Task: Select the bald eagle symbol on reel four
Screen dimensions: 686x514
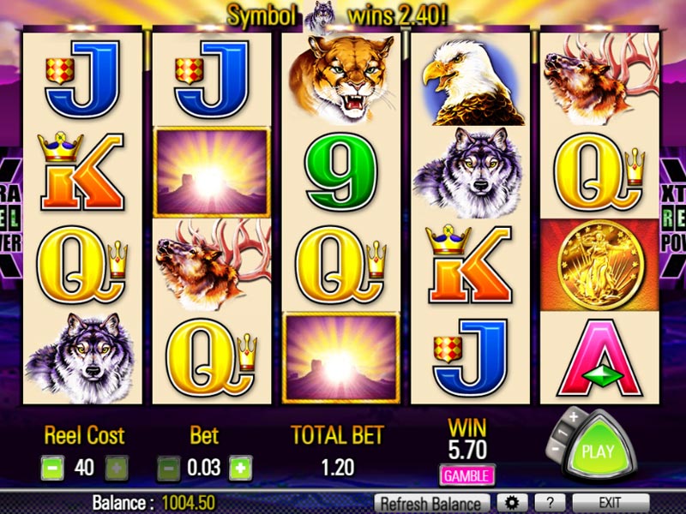Action: click(470, 83)
